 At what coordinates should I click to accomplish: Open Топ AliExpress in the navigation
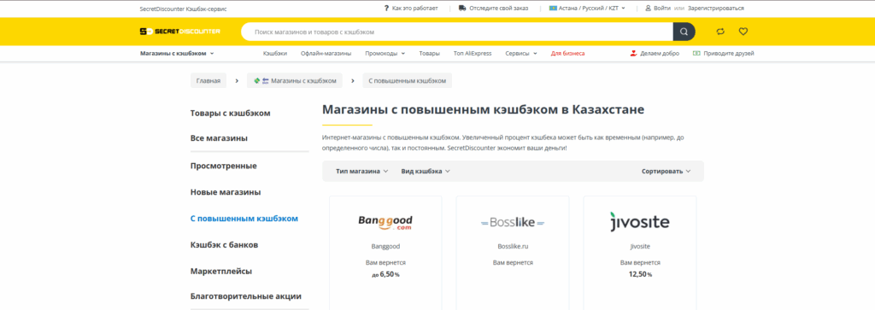[x=473, y=54]
